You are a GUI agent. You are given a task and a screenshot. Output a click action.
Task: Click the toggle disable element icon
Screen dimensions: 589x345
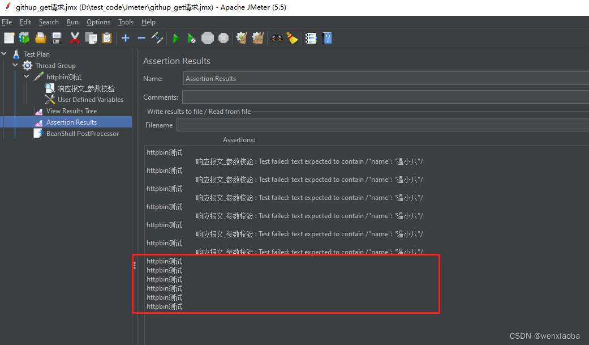pos(157,38)
